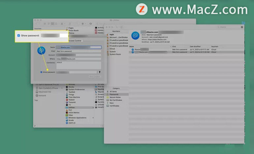Switch Finder to list view
Image resolution: width=254 pixels, height=154 pixels.
pos(48,24)
